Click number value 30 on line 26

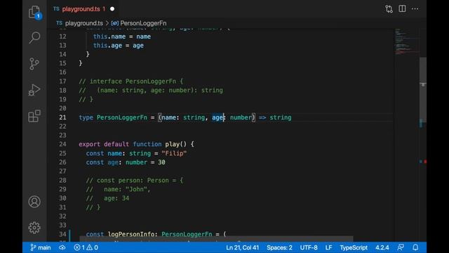[x=161, y=162]
